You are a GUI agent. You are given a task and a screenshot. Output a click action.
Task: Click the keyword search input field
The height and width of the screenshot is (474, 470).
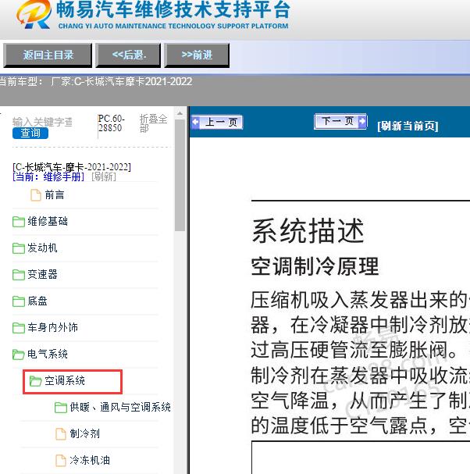point(42,122)
